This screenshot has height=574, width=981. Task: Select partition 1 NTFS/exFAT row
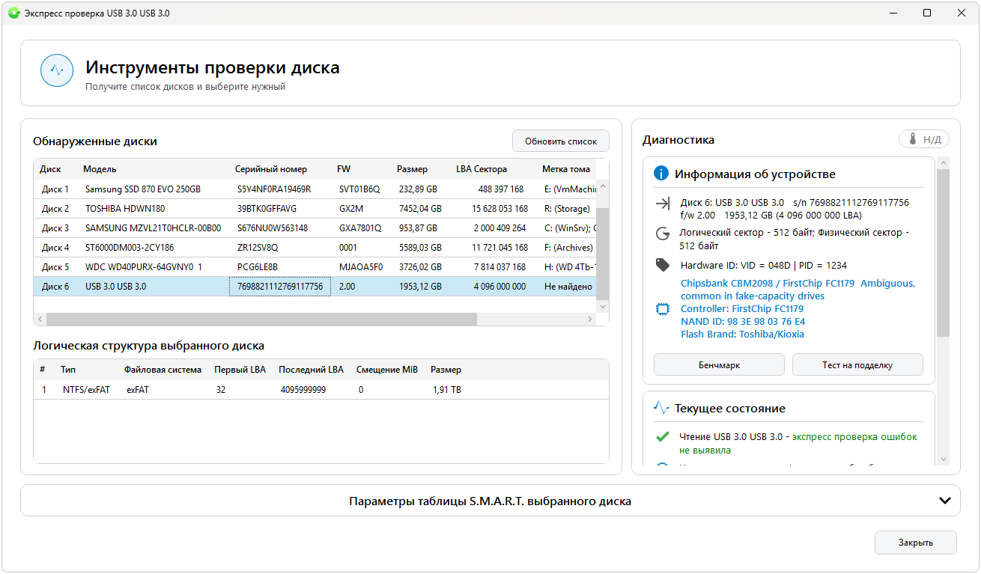point(321,390)
